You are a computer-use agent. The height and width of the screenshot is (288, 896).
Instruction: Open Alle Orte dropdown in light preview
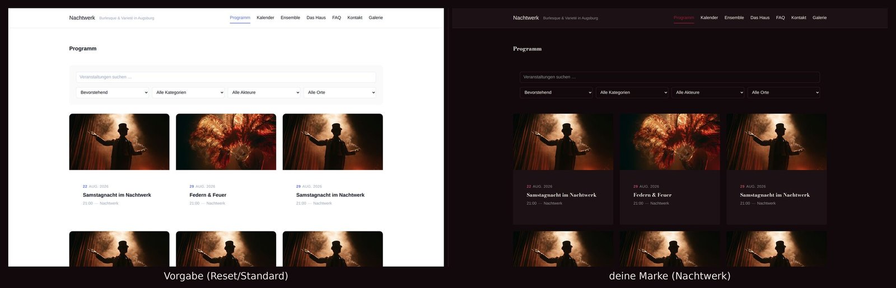click(340, 92)
